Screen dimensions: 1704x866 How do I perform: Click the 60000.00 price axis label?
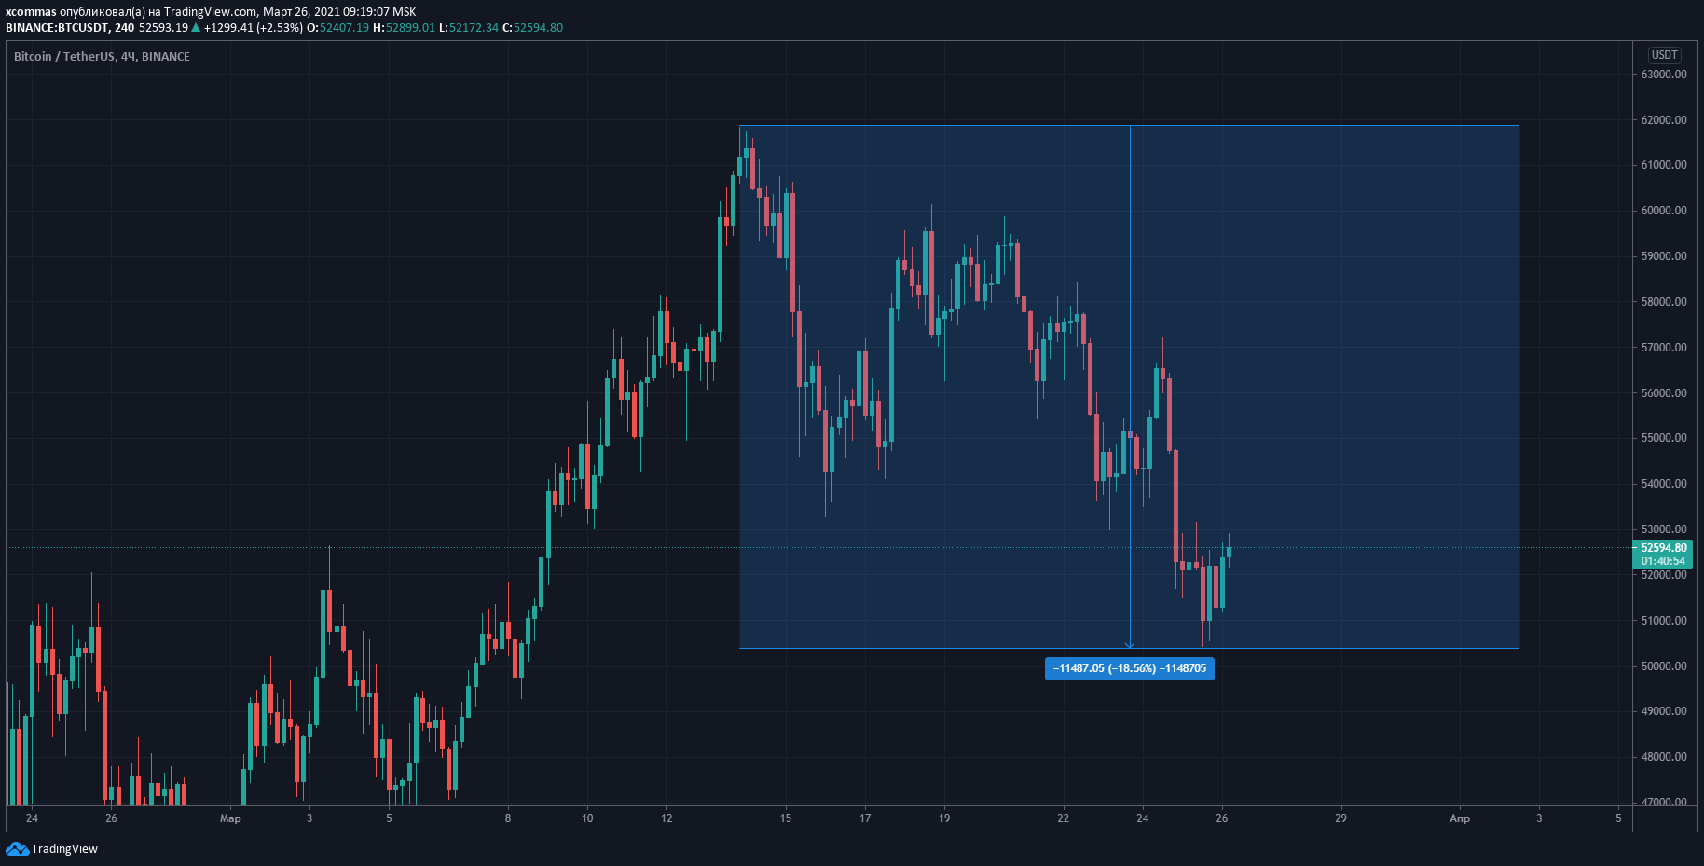[1664, 211]
